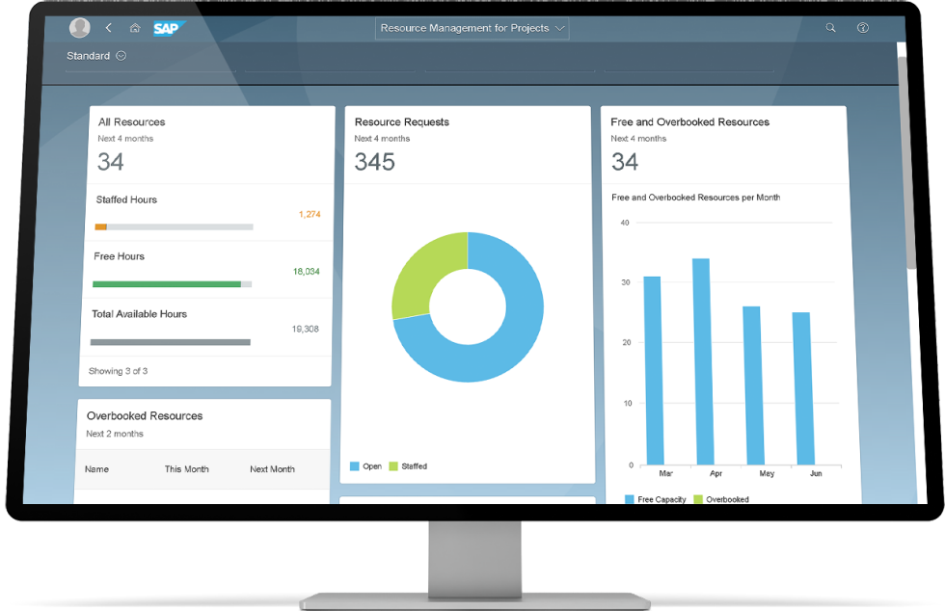Open the All Resources card header
This screenshot has width=945, height=611.
(132, 122)
